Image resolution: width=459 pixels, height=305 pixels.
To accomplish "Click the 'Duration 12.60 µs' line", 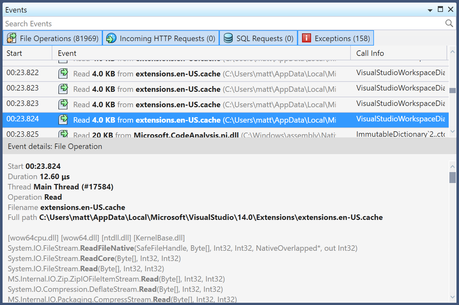I will point(39,177).
